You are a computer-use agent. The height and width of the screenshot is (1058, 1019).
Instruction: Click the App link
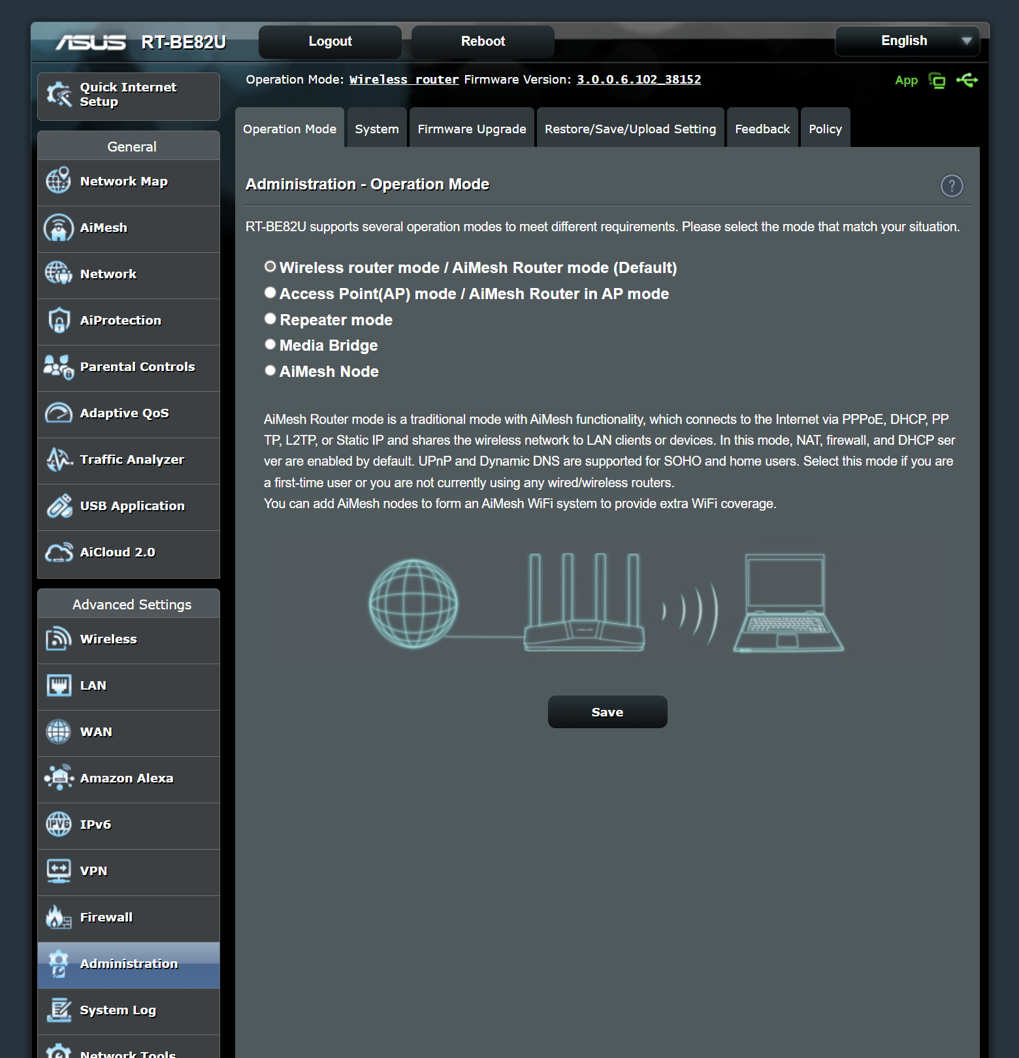point(906,80)
